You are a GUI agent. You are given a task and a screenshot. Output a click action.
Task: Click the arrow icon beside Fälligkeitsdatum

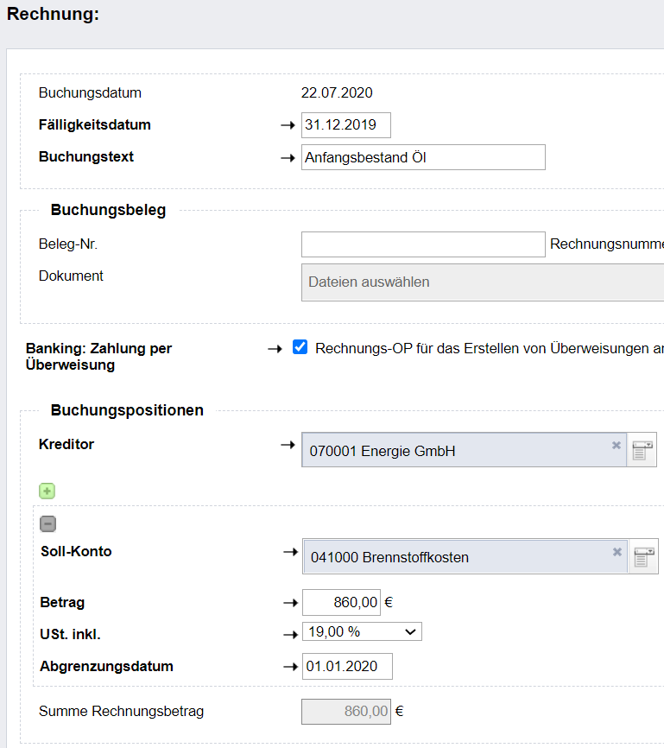(x=288, y=125)
